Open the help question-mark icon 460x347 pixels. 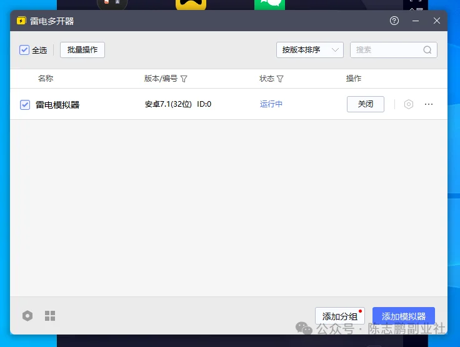pos(394,21)
